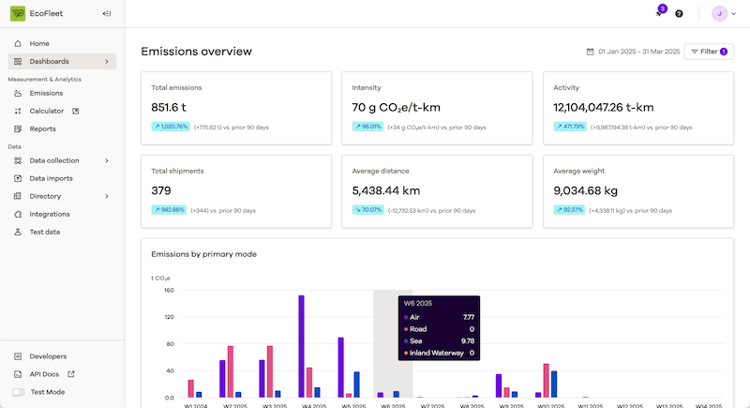
Task: Open the help question mark icon
Action: pos(679,14)
